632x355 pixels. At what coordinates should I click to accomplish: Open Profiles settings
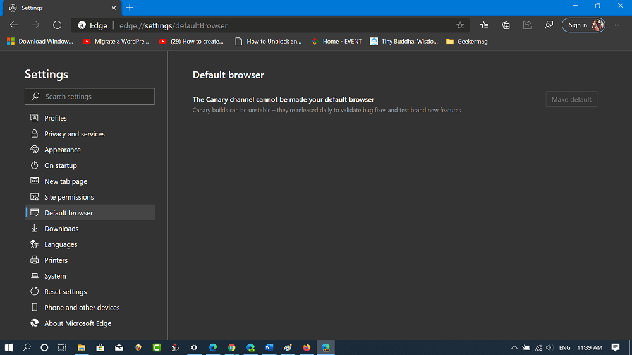(90, 118)
